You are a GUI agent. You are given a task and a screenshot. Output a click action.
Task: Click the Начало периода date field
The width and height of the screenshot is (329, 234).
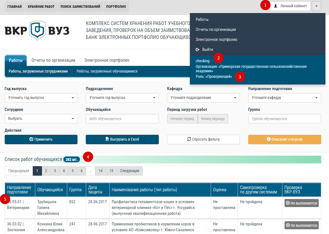click(x=182, y=119)
